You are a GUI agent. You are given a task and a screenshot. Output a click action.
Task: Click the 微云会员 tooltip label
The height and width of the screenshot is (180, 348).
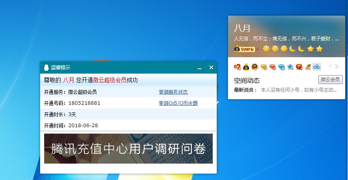330,80
